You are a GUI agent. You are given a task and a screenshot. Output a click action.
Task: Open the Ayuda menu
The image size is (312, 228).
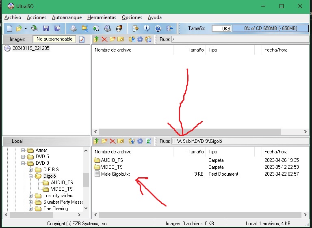[155, 17]
